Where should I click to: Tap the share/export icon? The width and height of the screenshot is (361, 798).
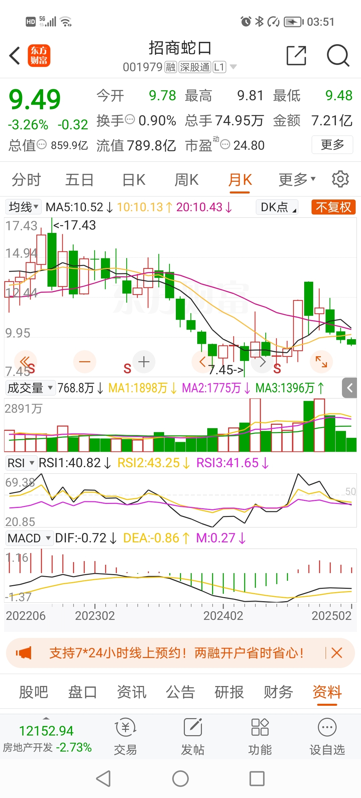296,55
